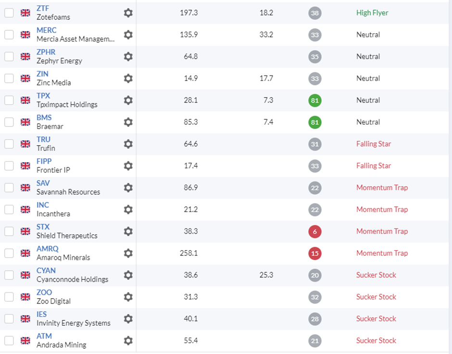
Task: Click the 25.3 value for Cyanconnode
Action: tap(266, 275)
